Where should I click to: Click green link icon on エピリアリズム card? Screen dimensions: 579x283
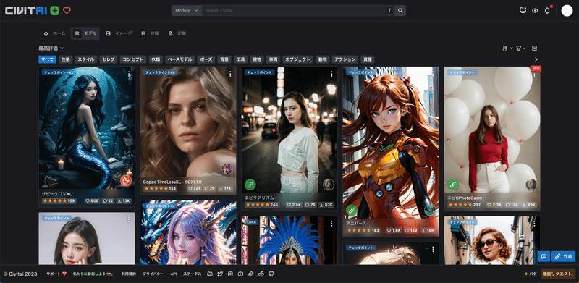(x=250, y=185)
